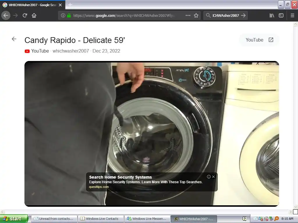Toggle the sidebar view icon
This screenshot has width=298, height=223.
(281, 16)
